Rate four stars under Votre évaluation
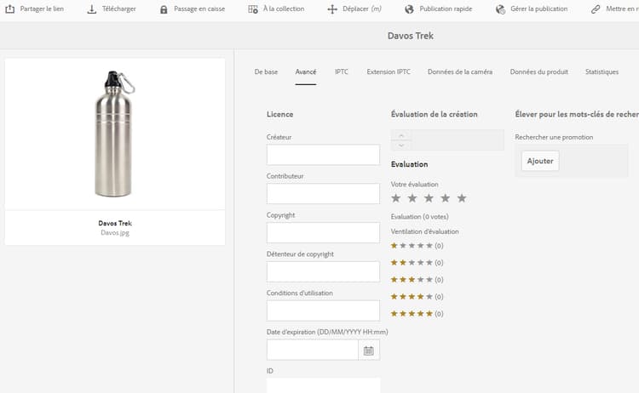 coord(445,198)
